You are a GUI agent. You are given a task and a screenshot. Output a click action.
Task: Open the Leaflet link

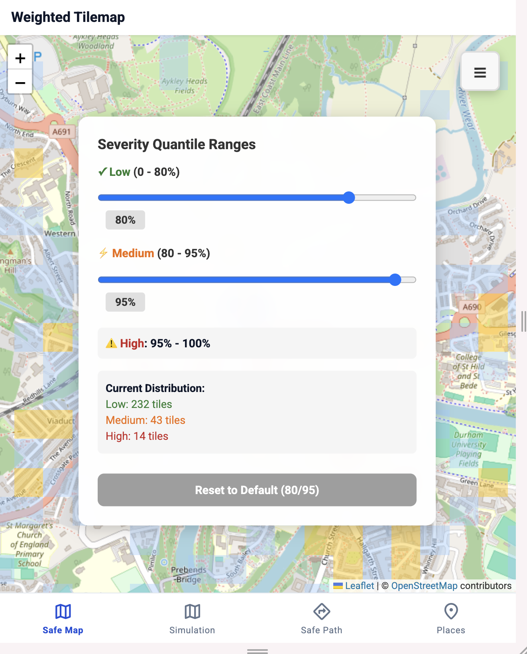click(x=359, y=585)
